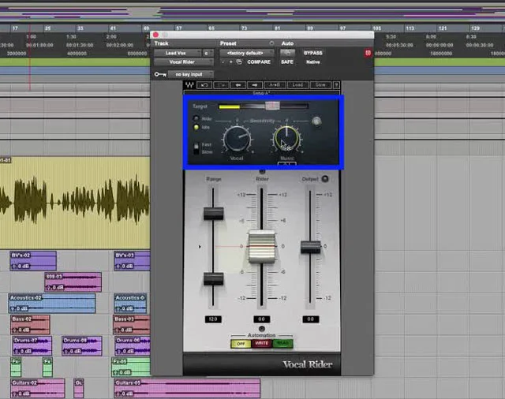Select the lead vocal waveform clip

(75, 203)
